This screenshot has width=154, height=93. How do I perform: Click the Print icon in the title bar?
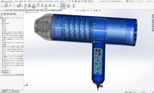coord(79,1)
